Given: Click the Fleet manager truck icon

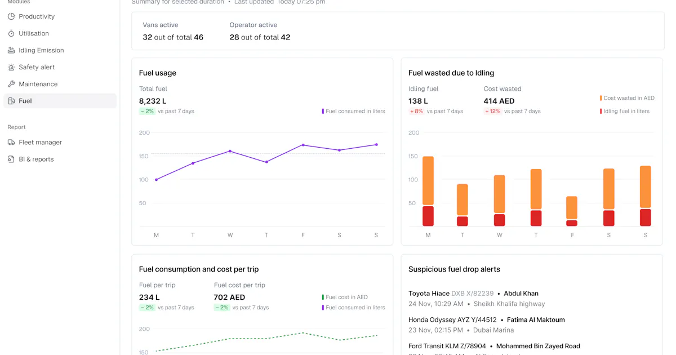Looking at the screenshot, I should coord(11,143).
